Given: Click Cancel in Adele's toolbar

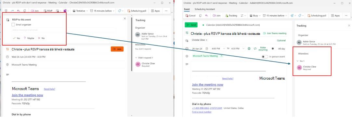Looking at the screenshot, I should pos(190,16).
